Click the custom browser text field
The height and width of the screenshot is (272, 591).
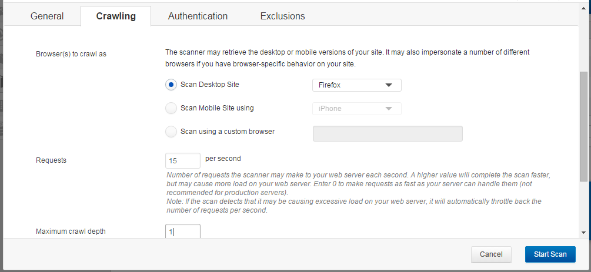pyautogui.click(x=388, y=134)
